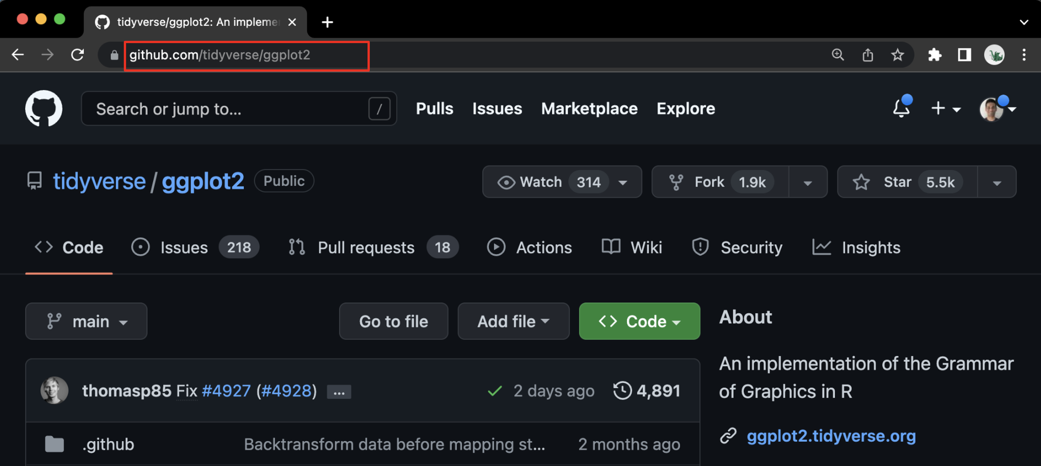1041x466 pixels.
Task: Open the Actions tab
Action: pos(529,247)
